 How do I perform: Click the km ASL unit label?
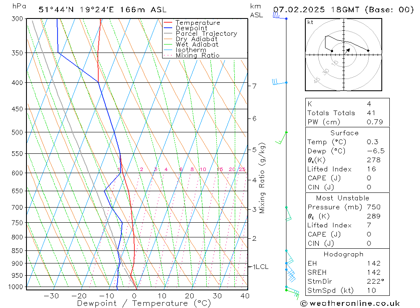(x=256, y=11)
